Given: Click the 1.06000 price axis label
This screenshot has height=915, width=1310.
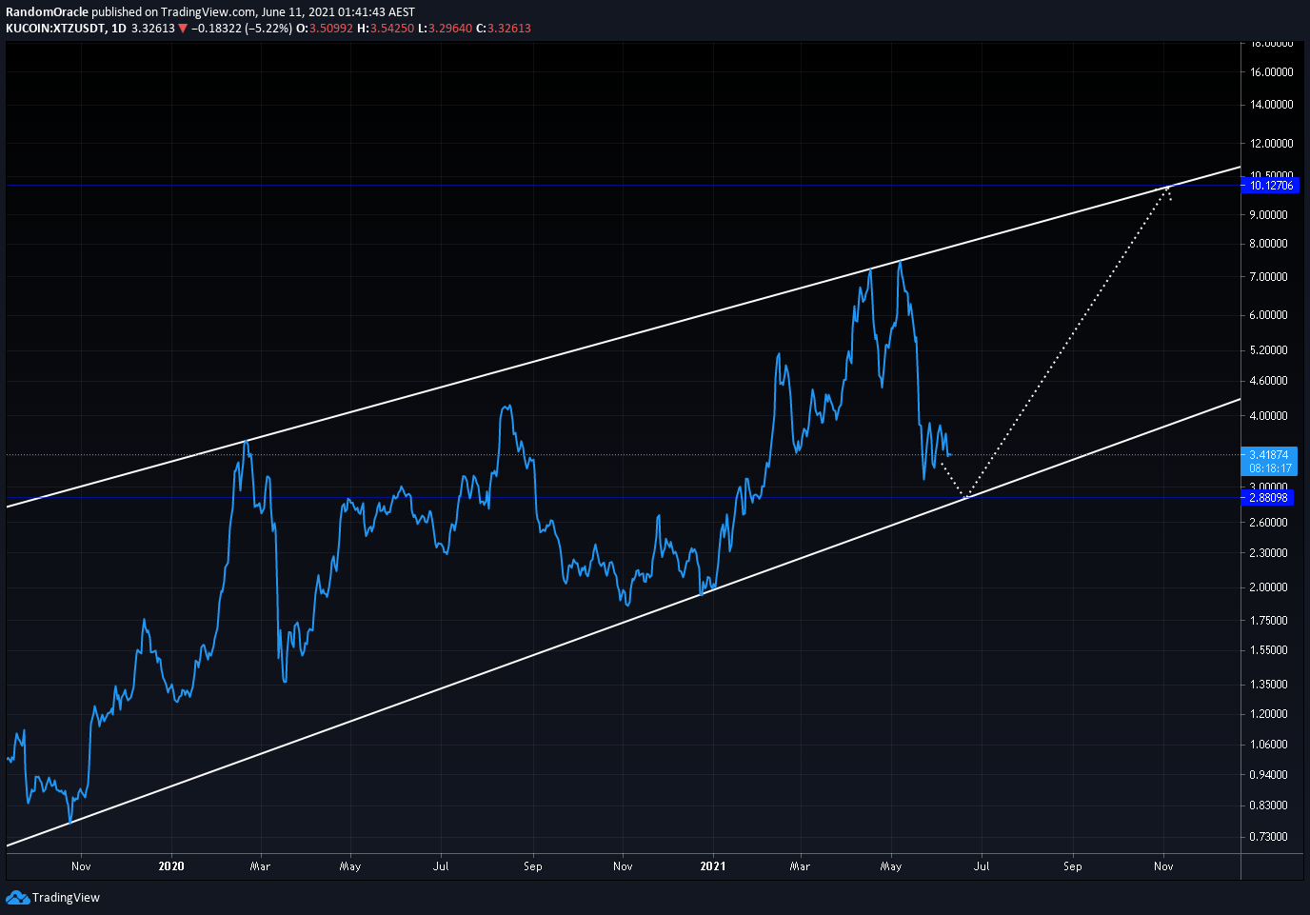Looking at the screenshot, I should [x=1269, y=745].
